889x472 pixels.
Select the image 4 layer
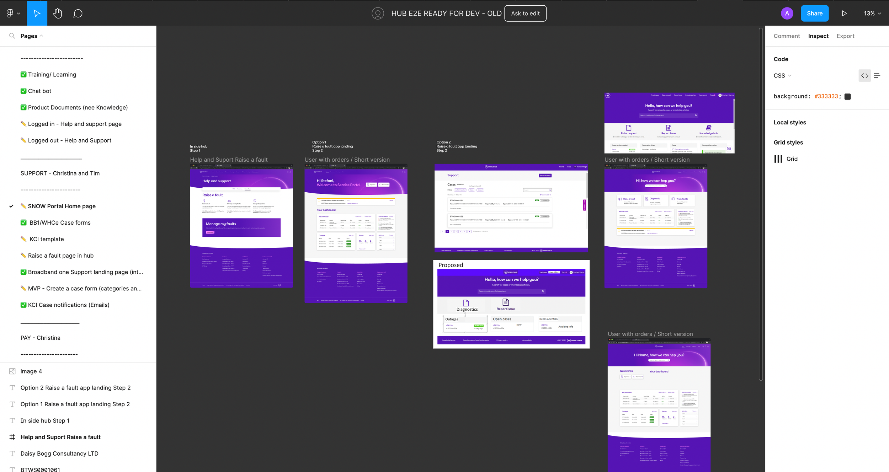(x=31, y=371)
